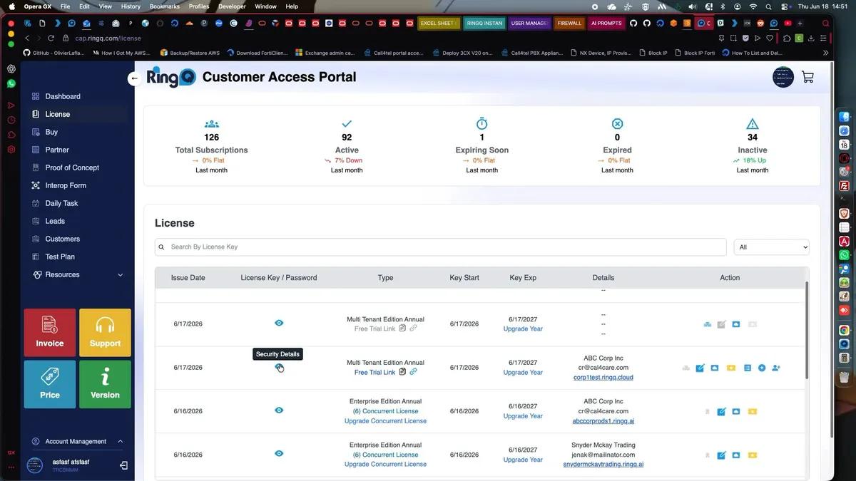
Task: Click yellow ticket icon in corp1test row
Action: [731, 368]
